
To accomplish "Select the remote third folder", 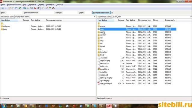I will point(102,55).
